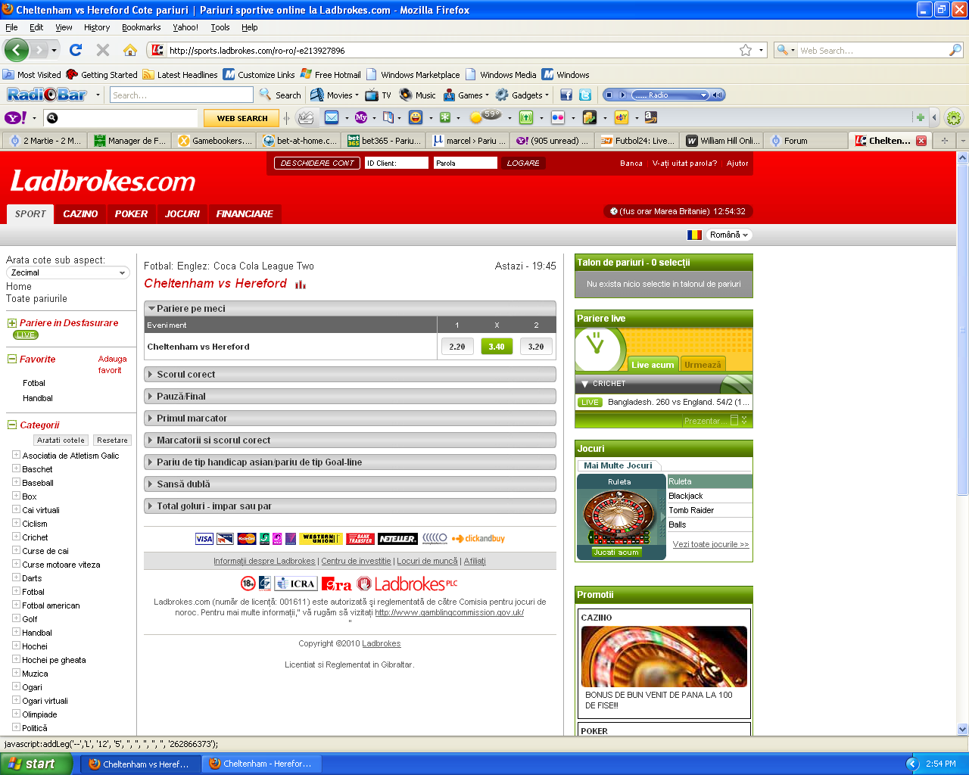The image size is (969, 775).
Task: Open the Română language dropdown
Action: pyautogui.click(x=729, y=235)
